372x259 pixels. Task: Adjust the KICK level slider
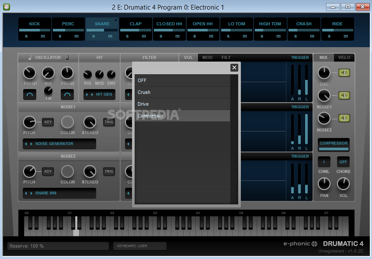(x=35, y=30)
